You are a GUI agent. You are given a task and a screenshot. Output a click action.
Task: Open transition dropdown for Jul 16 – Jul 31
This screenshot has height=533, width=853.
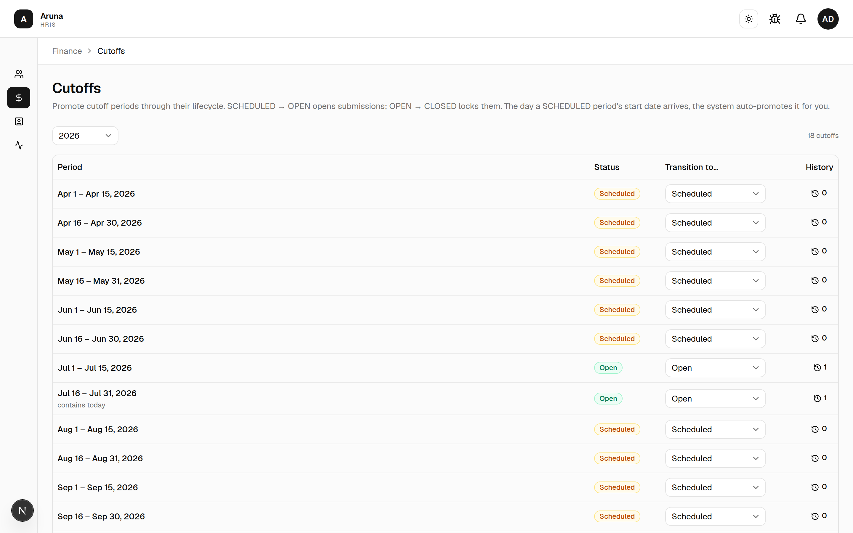click(x=715, y=399)
